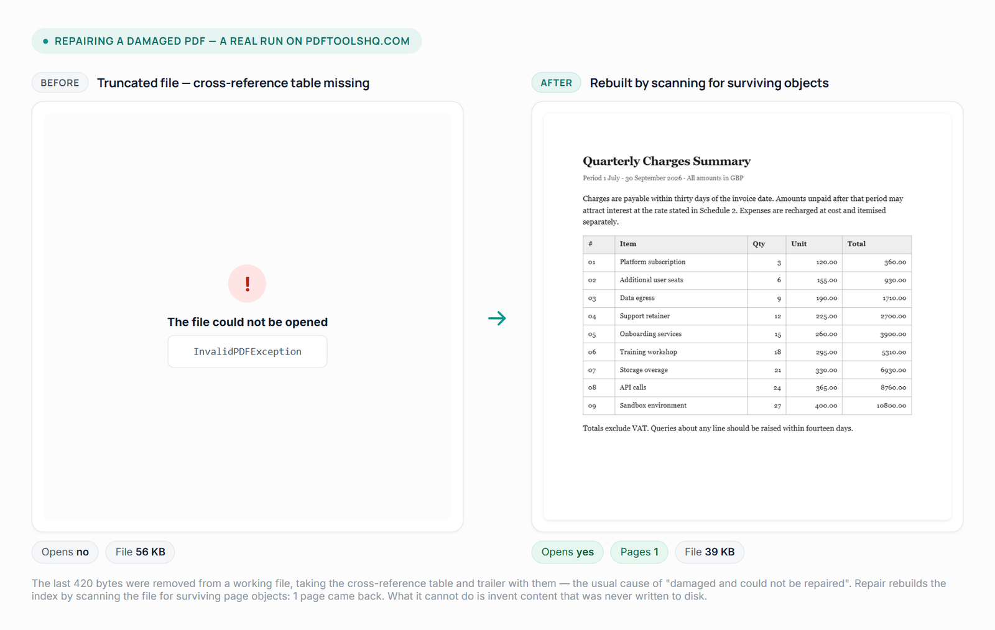
Task: Click the 'Storage overage' table cell
Action: tap(681, 370)
